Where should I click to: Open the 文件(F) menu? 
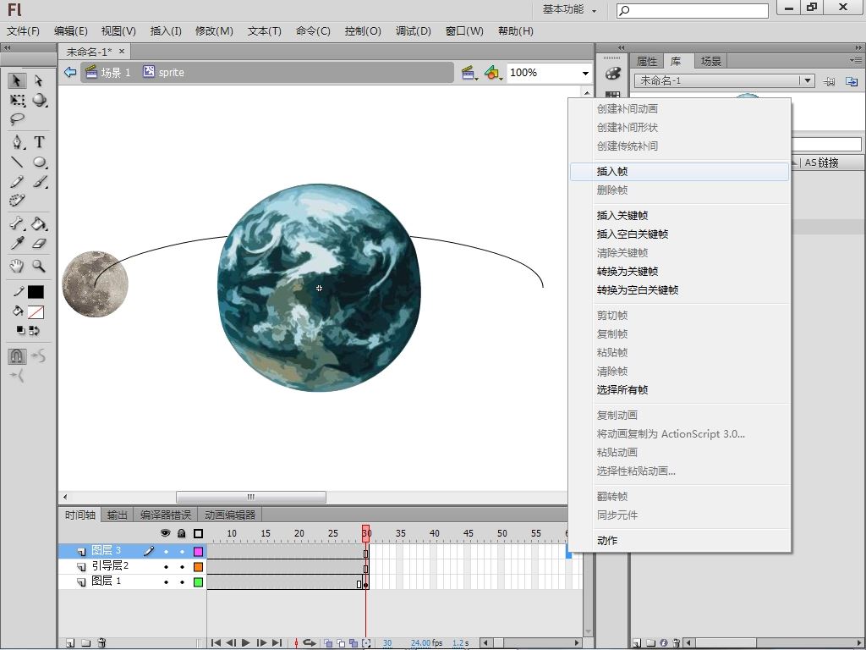click(x=23, y=31)
